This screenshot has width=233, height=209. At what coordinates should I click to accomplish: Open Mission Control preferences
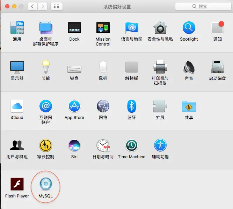click(103, 28)
